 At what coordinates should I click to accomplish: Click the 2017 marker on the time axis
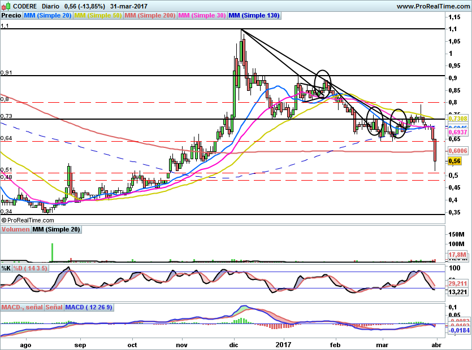pyautogui.click(x=283, y=344)
